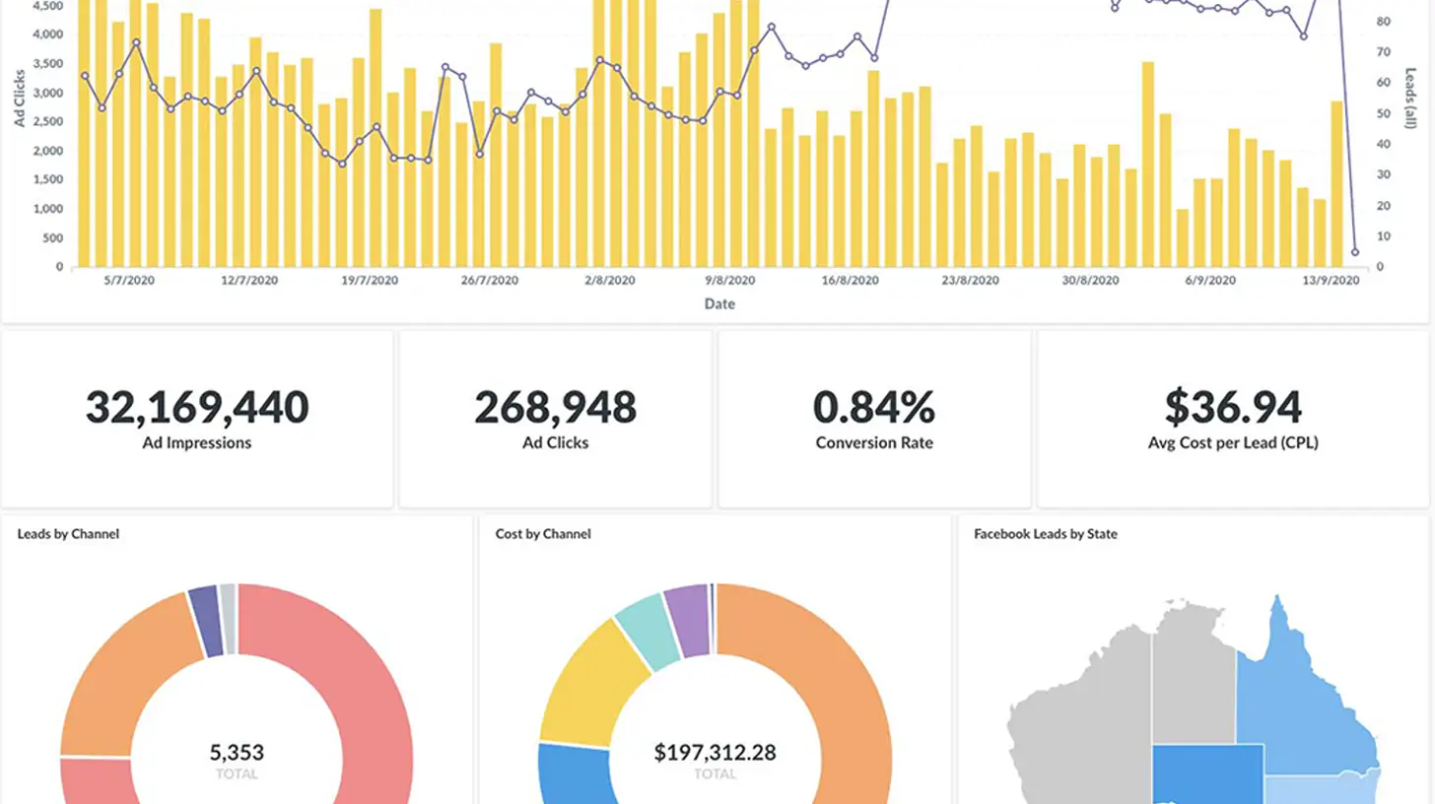Click the Ad Clicks y-axis title

(20, 99)
